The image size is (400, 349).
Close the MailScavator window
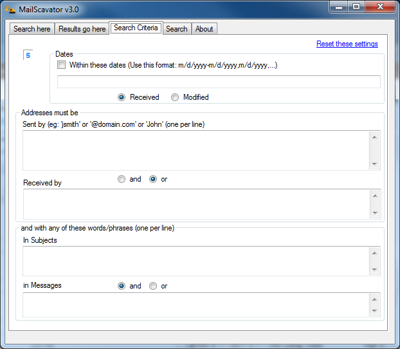point(380,7)
